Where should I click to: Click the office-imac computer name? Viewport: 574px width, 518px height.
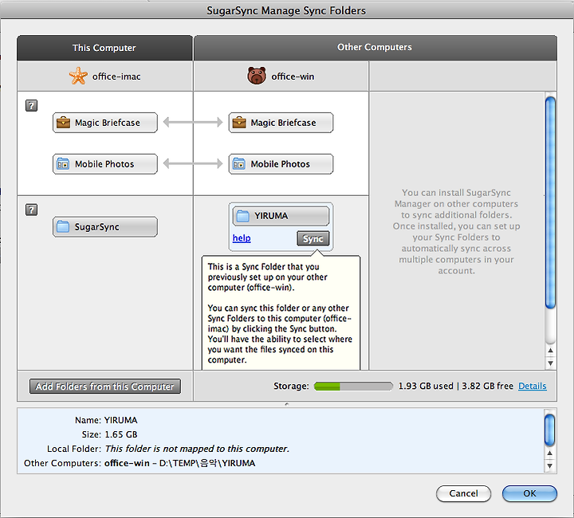coord(116,77)
